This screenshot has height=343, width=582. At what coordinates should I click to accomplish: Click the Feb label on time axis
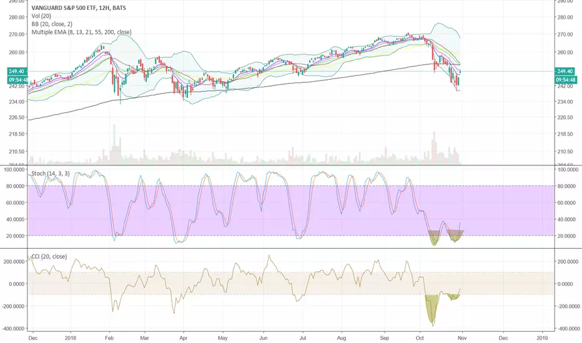(x=109, y=338)
